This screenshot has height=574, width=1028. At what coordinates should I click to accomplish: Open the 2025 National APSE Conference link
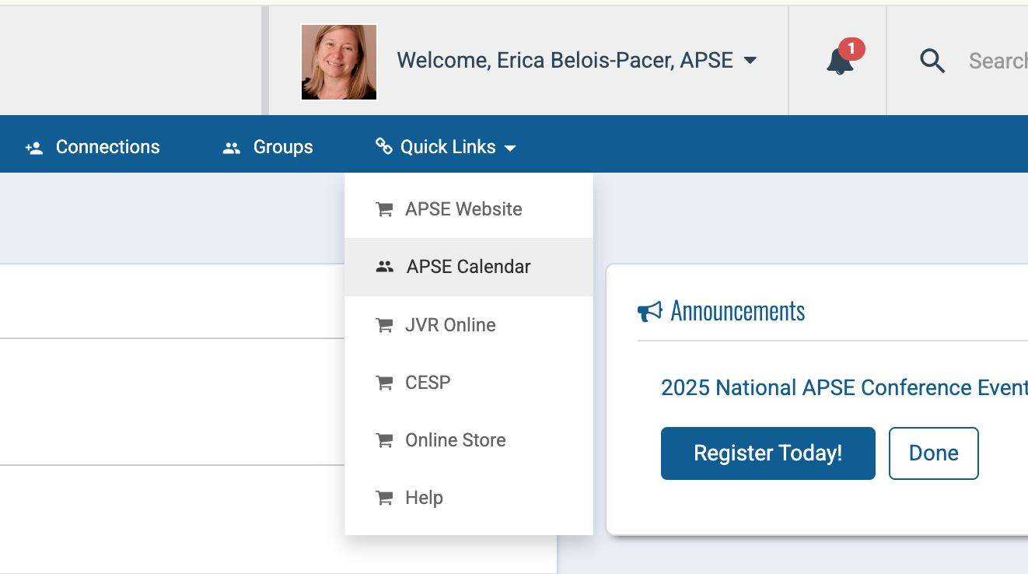pos(844,387)
